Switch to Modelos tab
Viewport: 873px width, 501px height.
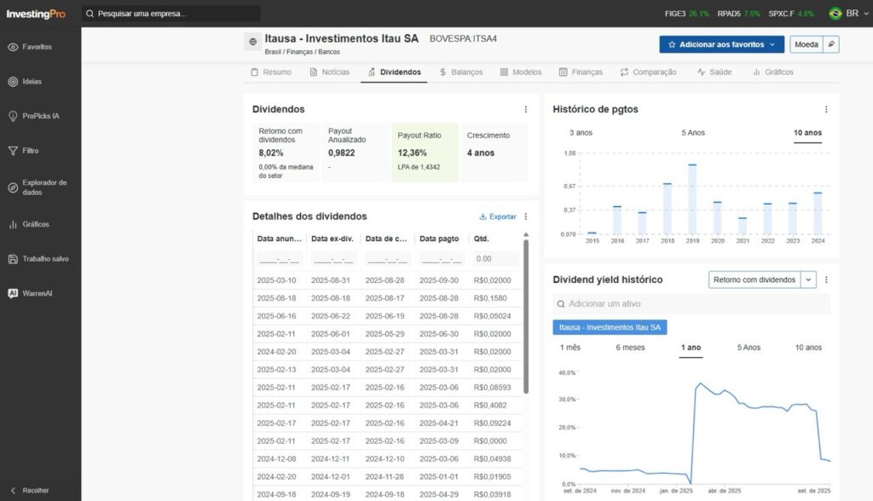tap(521, 72)
